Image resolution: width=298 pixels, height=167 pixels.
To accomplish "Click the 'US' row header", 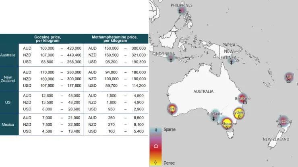I will pyautogui.click(x=8, y=102).
